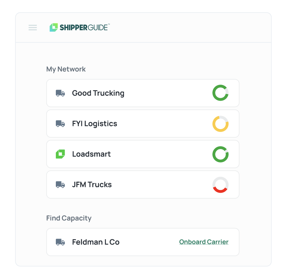Click the ShipperGuide logo
Viewport: 303px width, 276px height.
point(54,28)
